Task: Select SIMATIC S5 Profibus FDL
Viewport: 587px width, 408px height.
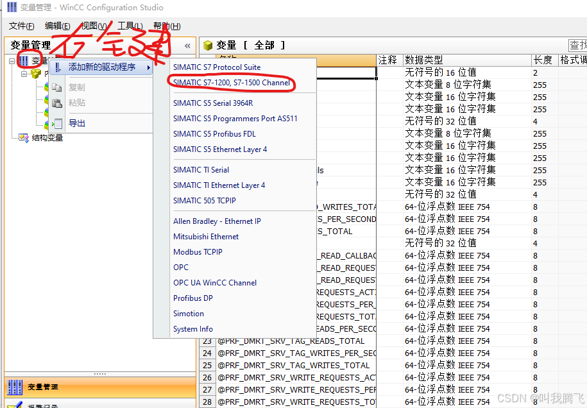Action: [214, 134]
